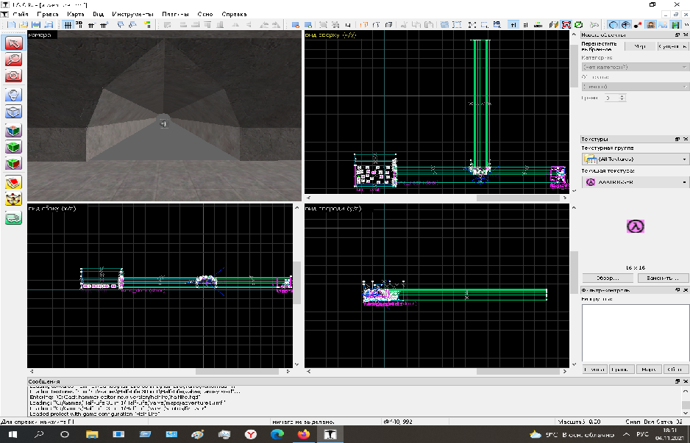This screenshot has height=443, width=690.
Task: Open the current texture AAATRIGGER dropdown
Action: (x=635, y=182)
